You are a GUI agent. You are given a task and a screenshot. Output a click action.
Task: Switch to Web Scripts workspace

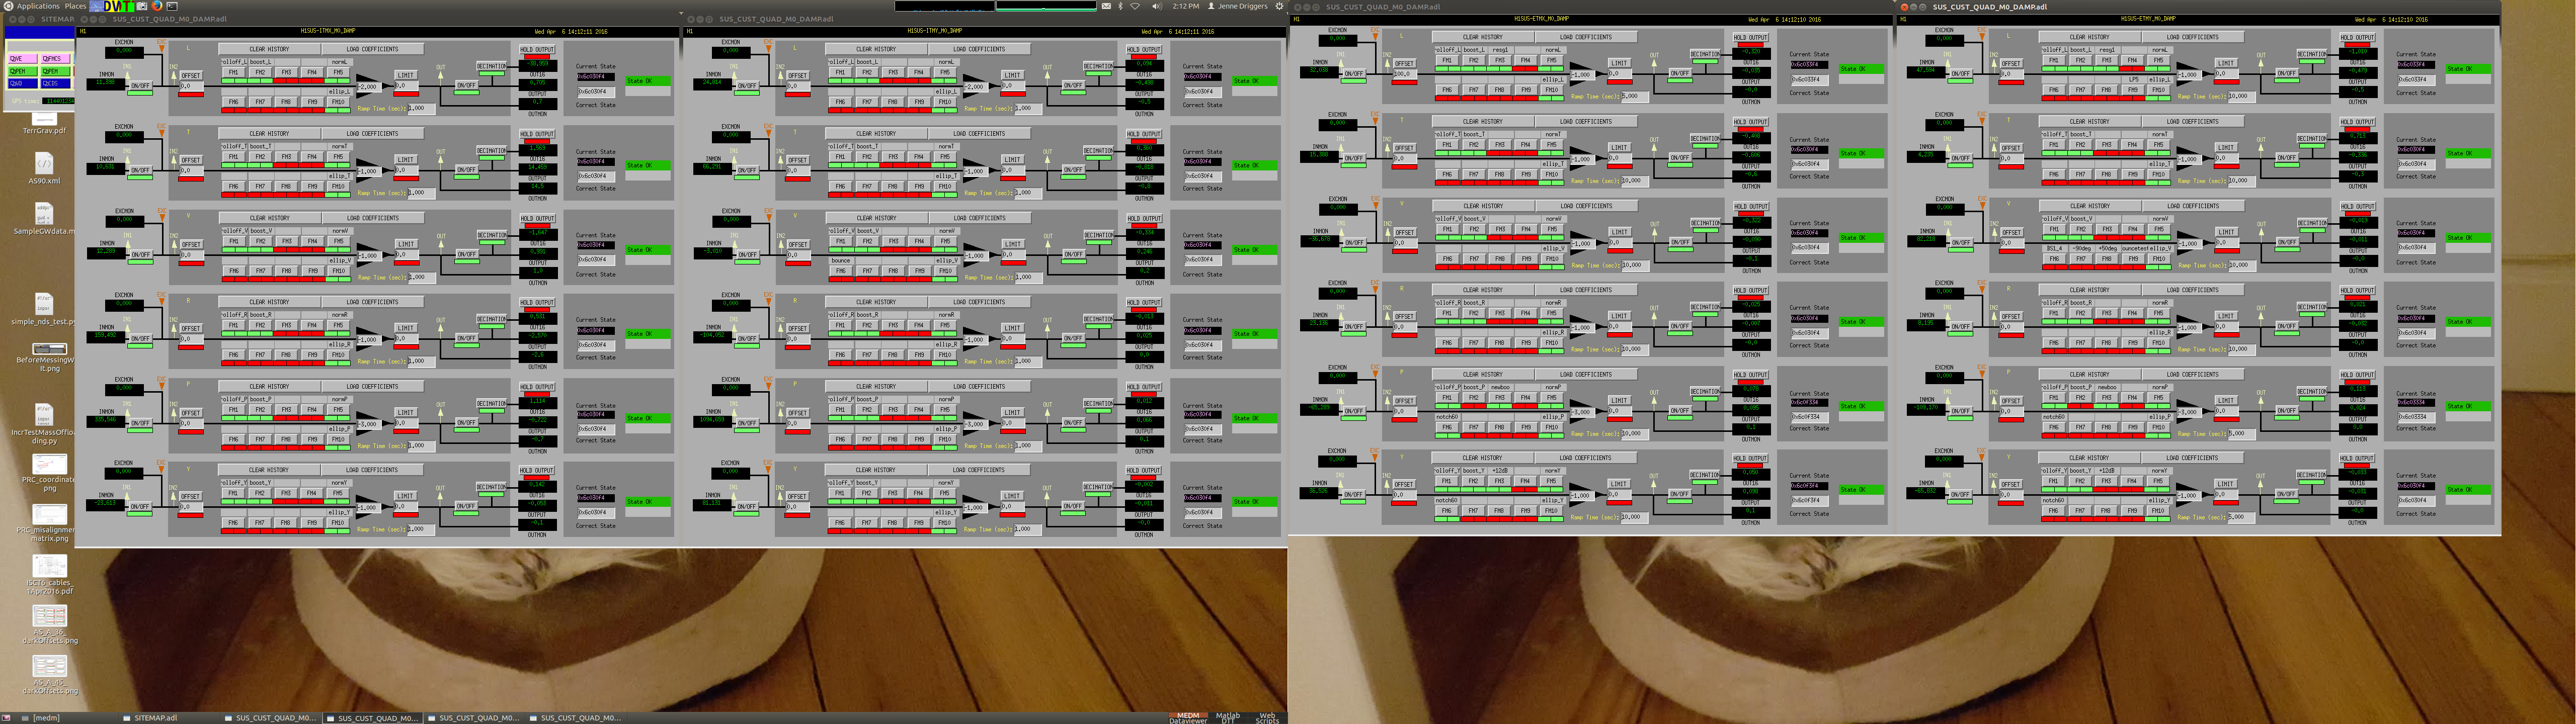[x=1267, y=717]
